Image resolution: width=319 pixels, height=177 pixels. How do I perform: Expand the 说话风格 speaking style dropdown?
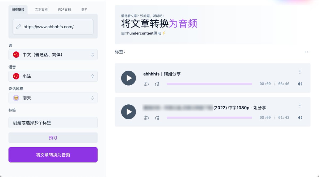(x=53, y=98)
